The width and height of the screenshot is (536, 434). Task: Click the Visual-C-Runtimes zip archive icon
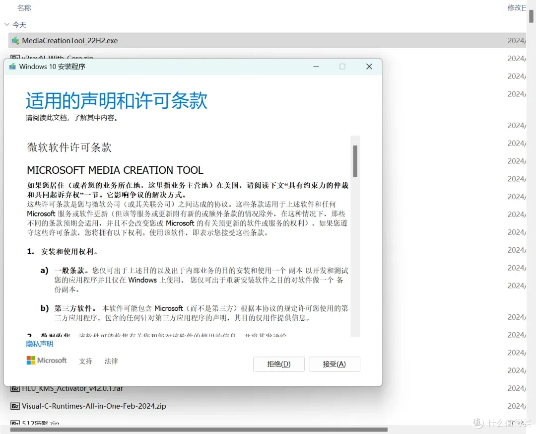[x=15, y=406]
